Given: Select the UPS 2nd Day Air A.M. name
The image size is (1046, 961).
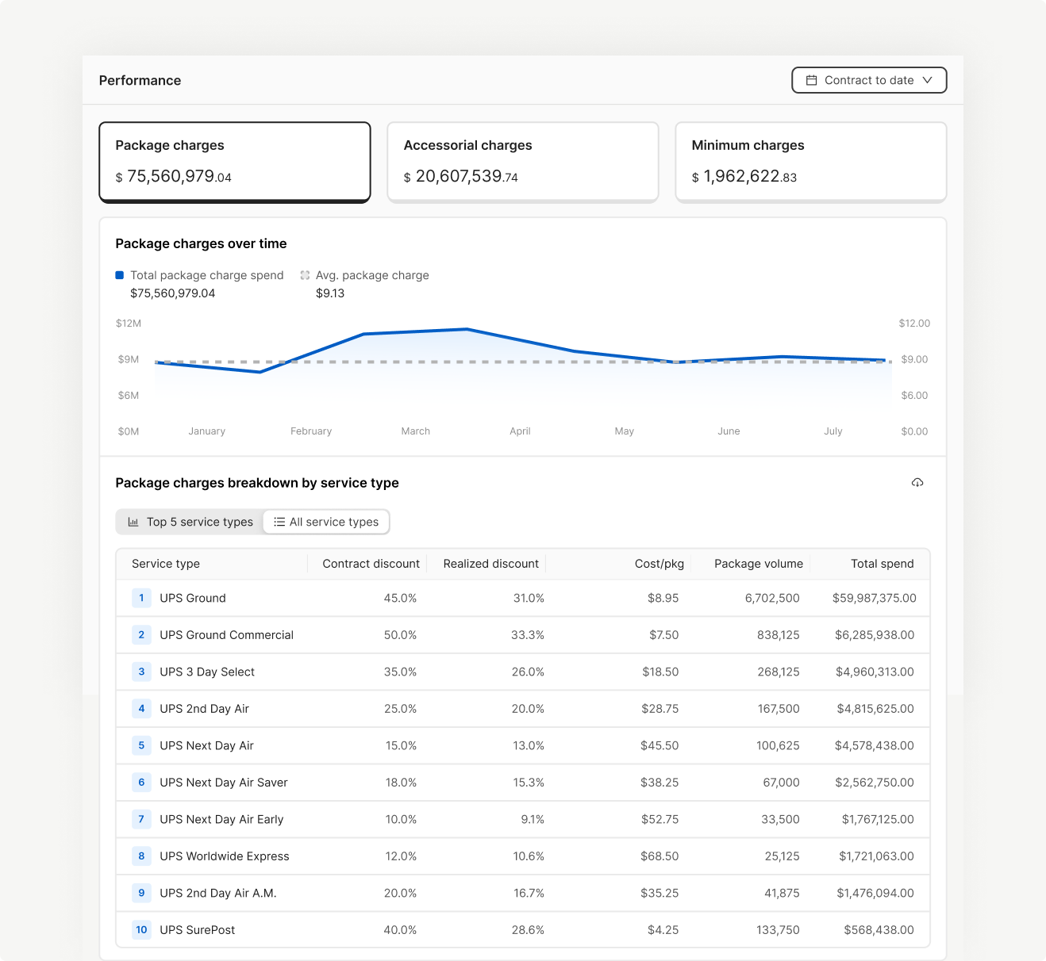Looking at the screenshot, I should (x=218, y=893).
